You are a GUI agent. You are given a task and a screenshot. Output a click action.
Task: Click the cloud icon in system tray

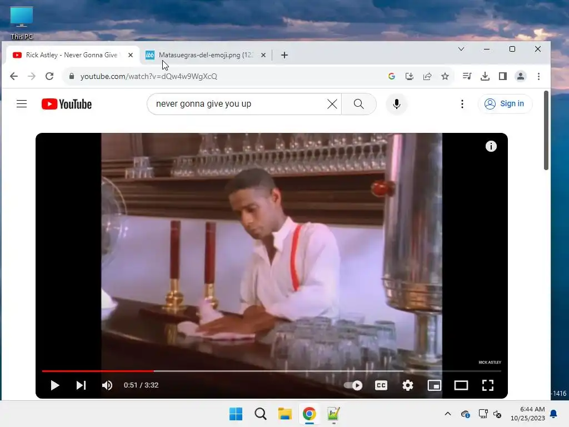pyautogui.click(x=466, y=414)
